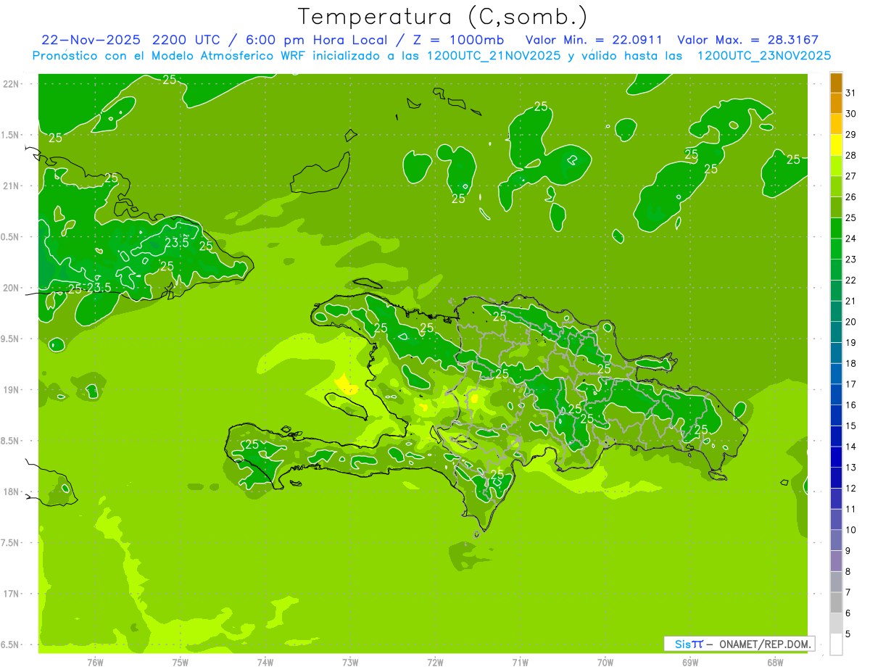Click the 'Temperatura (C,somb.)' map title
The width and height of the screenshot is (870, 672).
pyautogui.click(x=443, y=17)
